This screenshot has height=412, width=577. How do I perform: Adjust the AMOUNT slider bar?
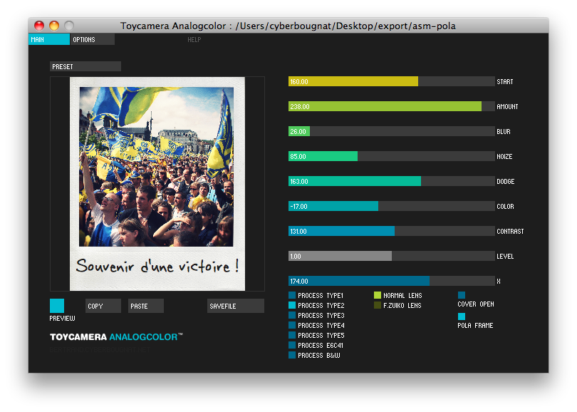point(391,106)
